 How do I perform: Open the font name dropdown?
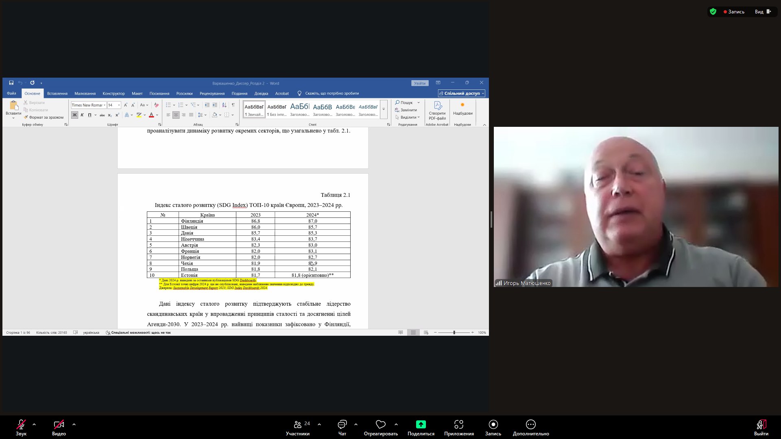pos(105,105)
